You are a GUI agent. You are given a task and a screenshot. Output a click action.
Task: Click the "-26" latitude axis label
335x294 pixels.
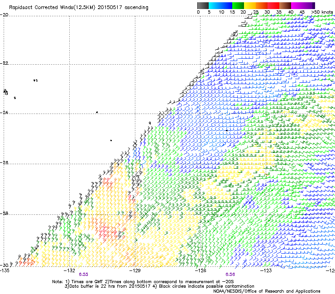[x=4, y=163]
